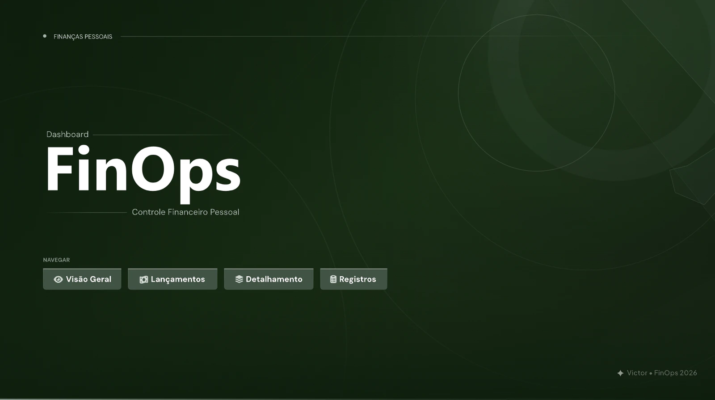Click the eye icon on Visão Geral
This screenshot has width=715, height=400.
click(x=58, y=279)
